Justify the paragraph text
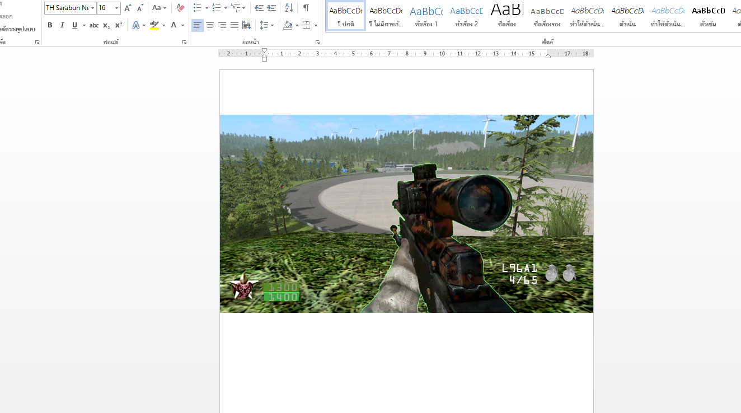741x413 pixels. click(x=234, y=25)
